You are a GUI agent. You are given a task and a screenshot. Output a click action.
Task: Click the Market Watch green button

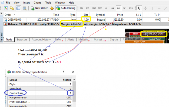coord(155,39)
